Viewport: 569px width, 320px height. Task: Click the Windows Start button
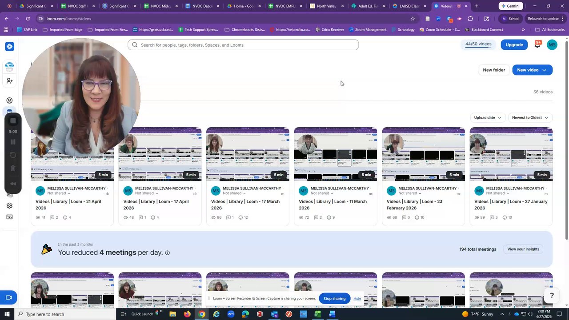tap(7, 314)
